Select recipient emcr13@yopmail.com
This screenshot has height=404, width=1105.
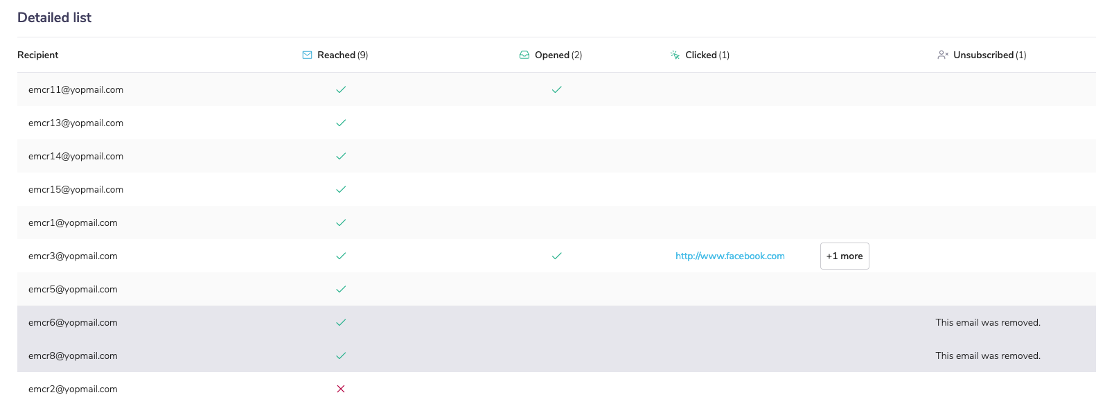[76, 123]
